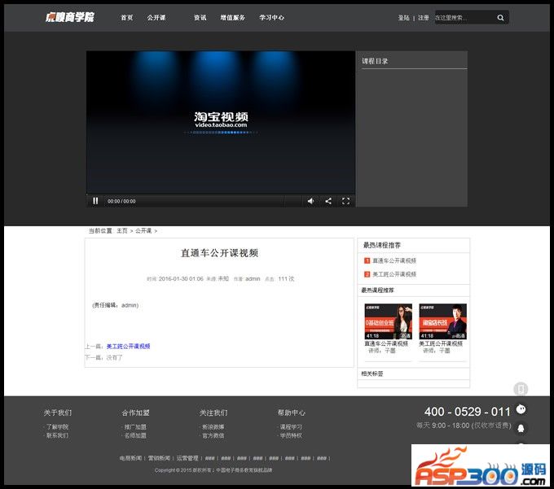Viewport: 554px width, 489px height.
Task: Open previous article link 美工班公开课视频
Action: [x=128, y=347]
